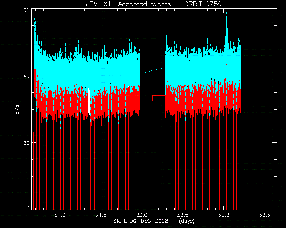286x228 pixels.
Task: Click the plot title JEM-X1 Accepted events
Action: (x=128, y=4)
